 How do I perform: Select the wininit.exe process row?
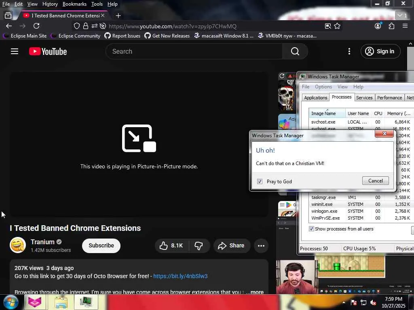pos(361,204)
